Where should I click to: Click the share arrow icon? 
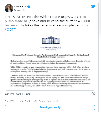pos(36,101)
